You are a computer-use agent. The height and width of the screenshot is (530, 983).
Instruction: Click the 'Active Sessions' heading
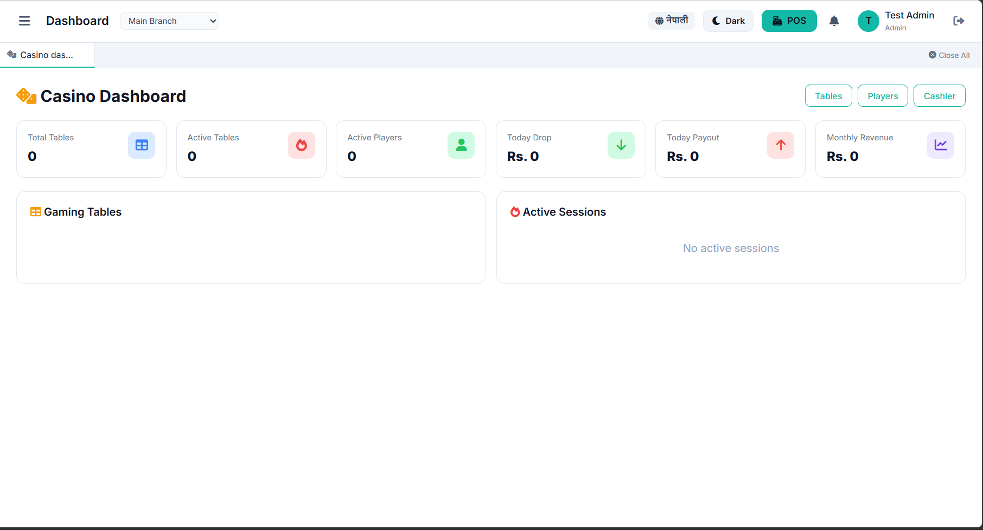(x=564, y=212)
